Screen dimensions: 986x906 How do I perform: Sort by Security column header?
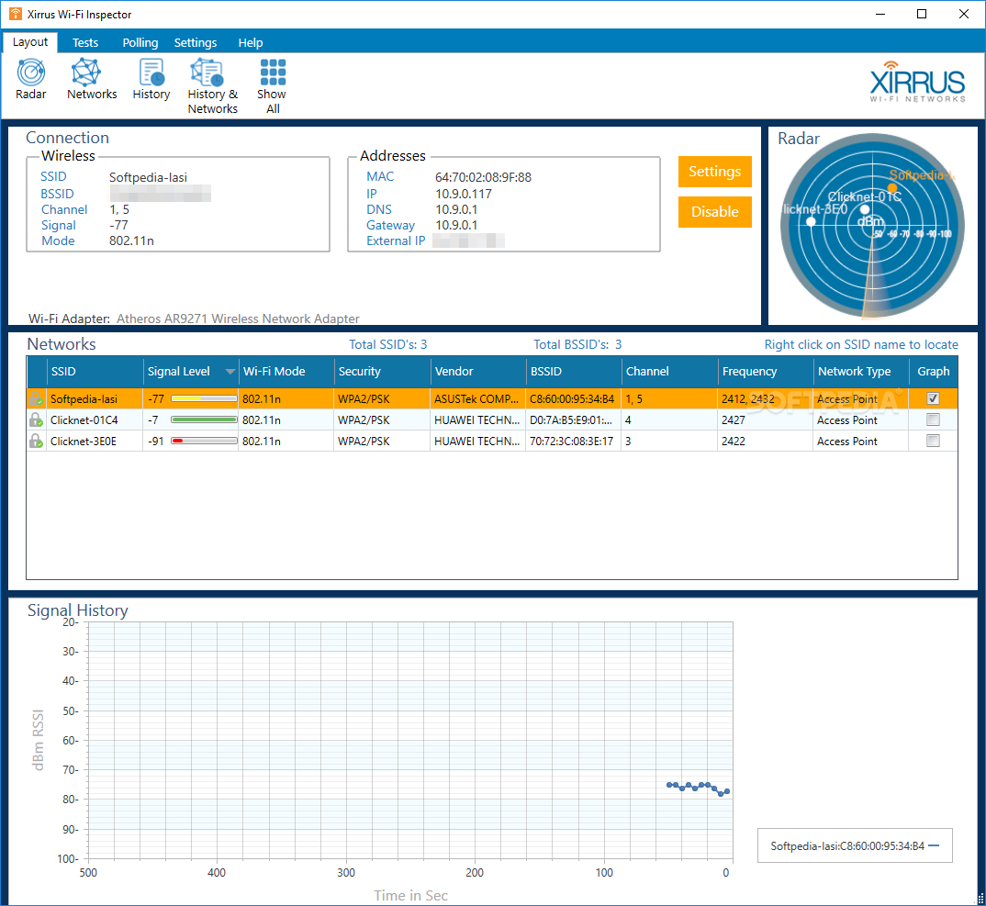tap(382, 372)
